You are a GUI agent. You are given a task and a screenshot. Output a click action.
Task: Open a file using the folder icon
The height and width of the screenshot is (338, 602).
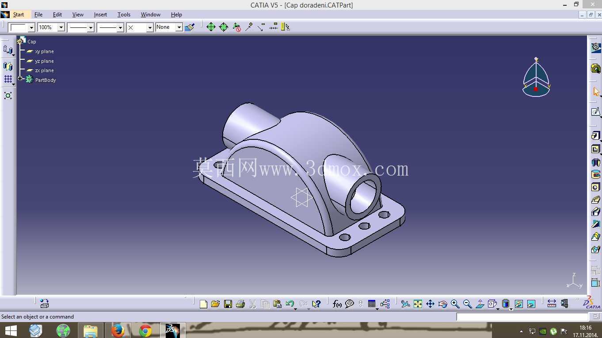216,304
